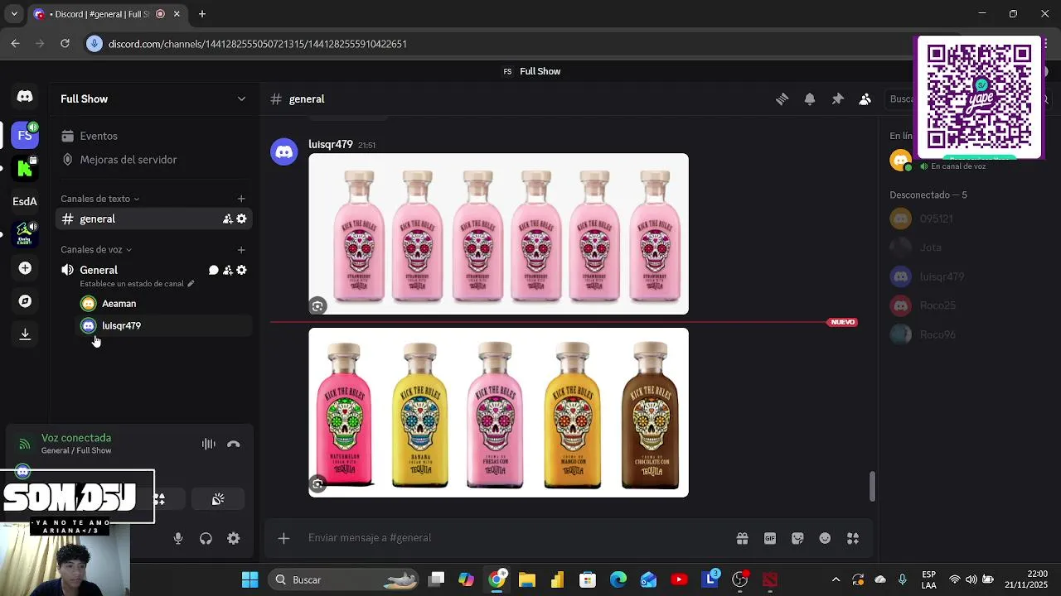Collapse the Canales de texto category
This screenshot has height=596, width=1061.
click(x=99, y=199)
